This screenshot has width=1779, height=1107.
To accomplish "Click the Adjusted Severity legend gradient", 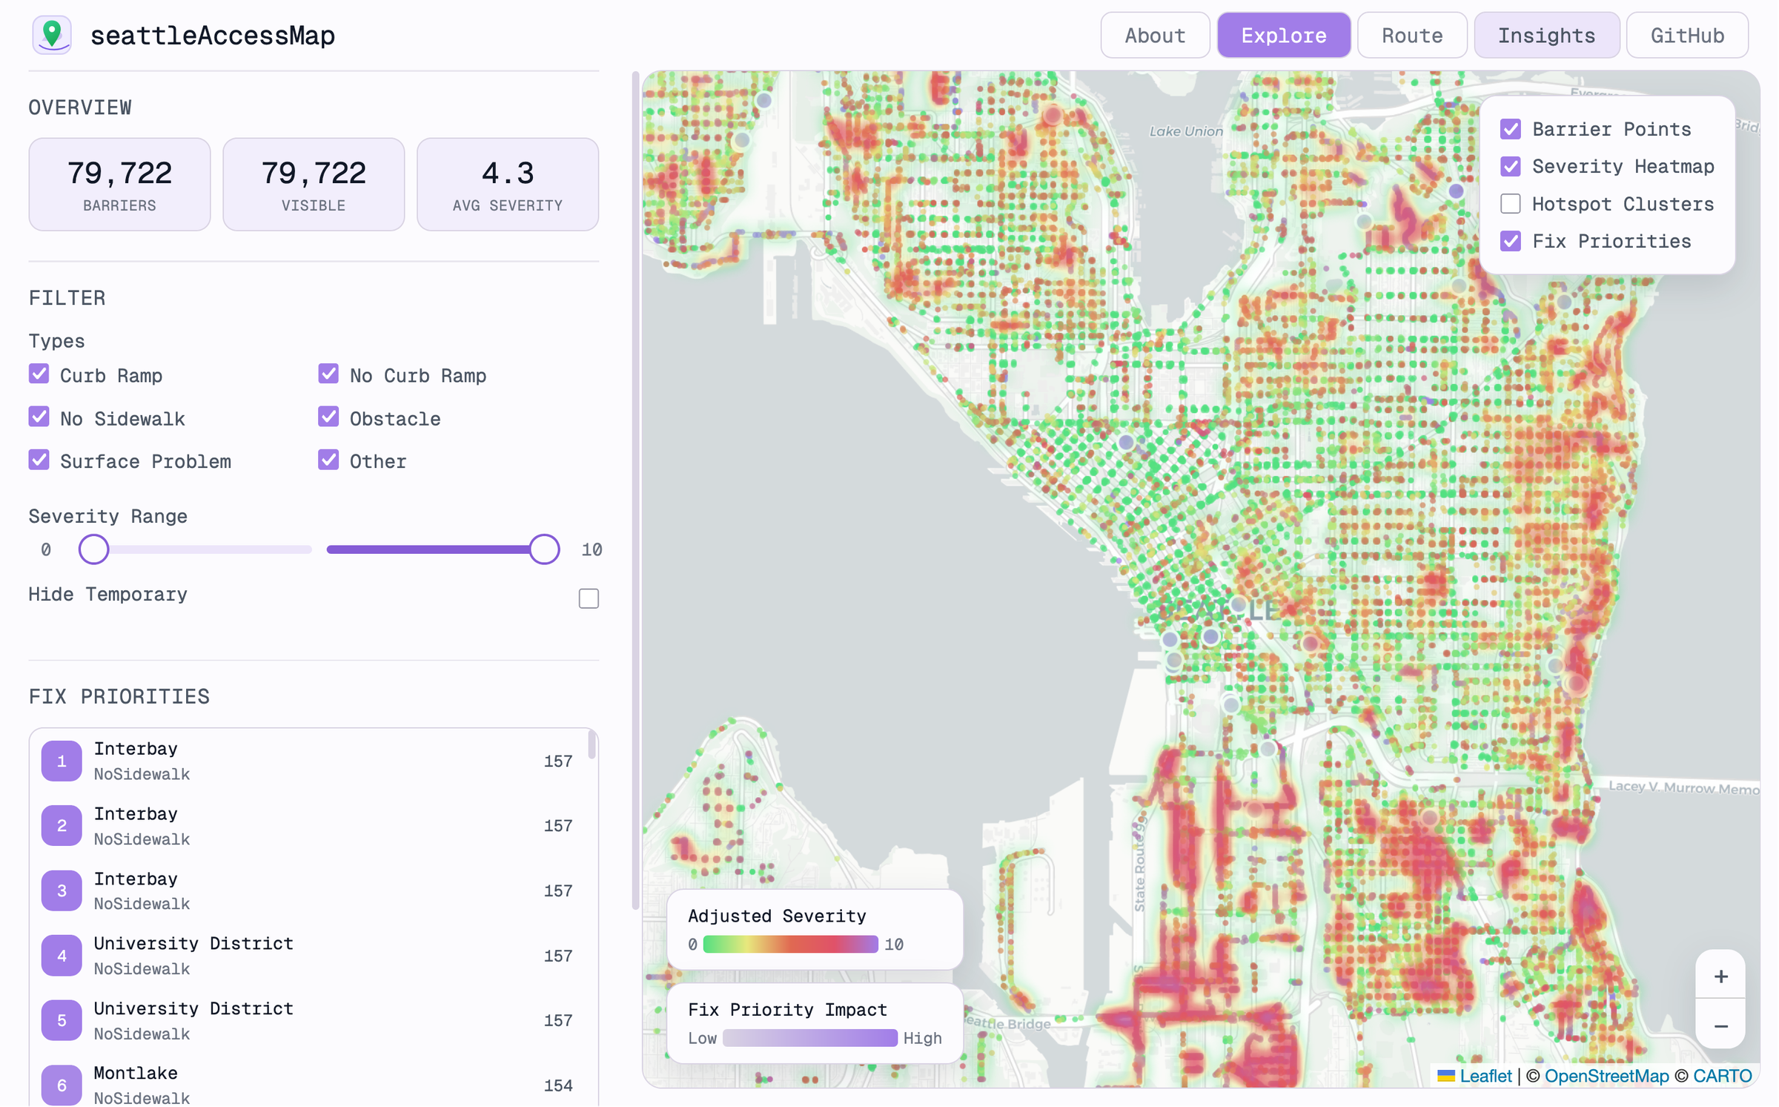I will tap(789, 944).
